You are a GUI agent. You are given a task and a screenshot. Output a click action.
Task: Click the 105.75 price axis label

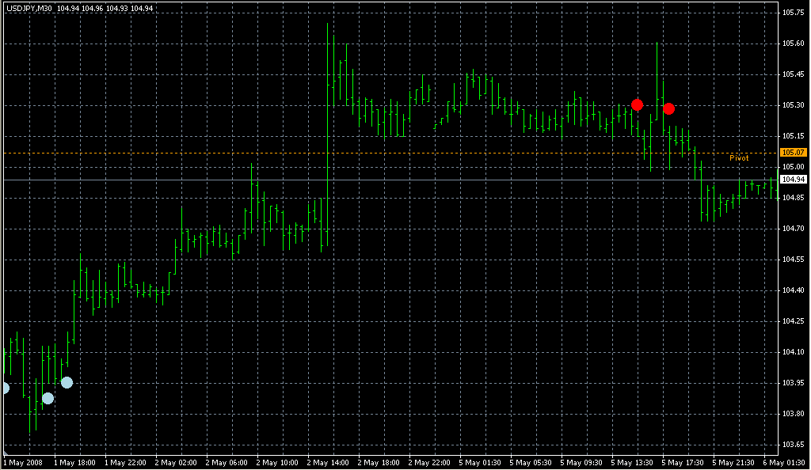[794, 13]
